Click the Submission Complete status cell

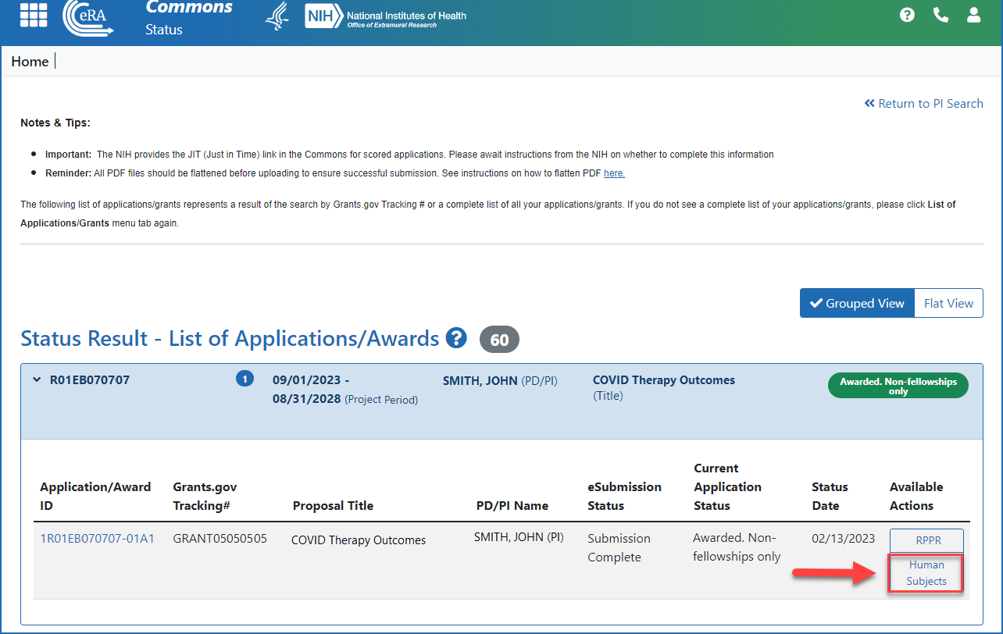click(619, 547)
